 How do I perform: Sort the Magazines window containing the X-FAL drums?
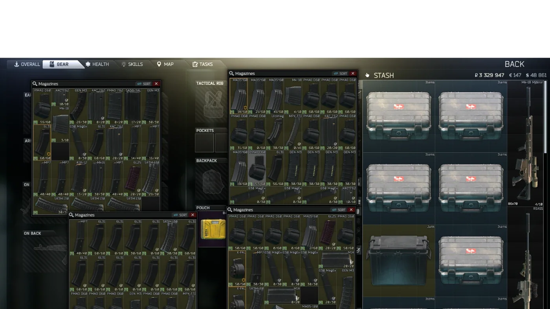[339, 210]
